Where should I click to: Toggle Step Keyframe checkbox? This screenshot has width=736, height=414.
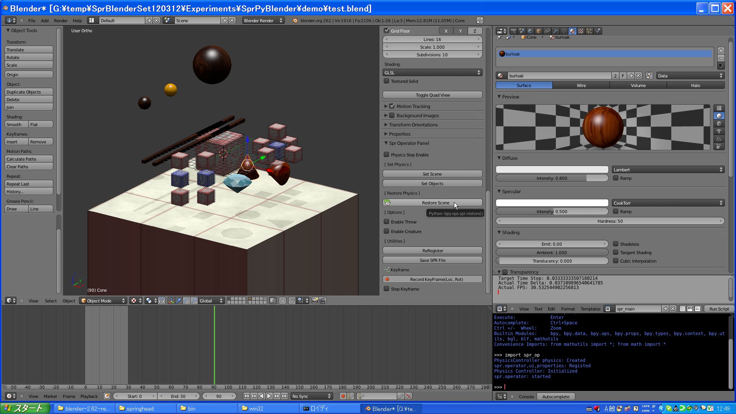[x=387, y=289]
